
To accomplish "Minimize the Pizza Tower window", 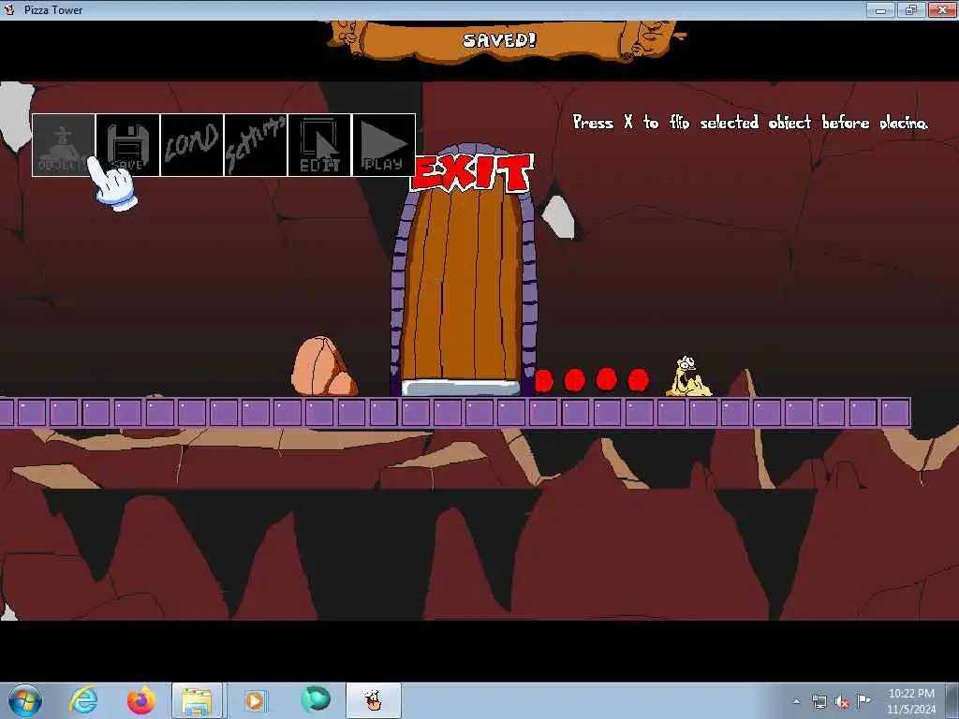I will pyautogui.click(x=881, y=9).
